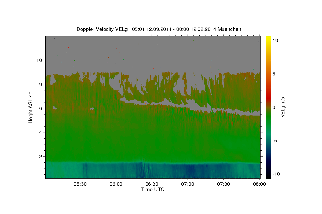Click the "Time UTC" axis label
This screenshot has height=214, width=322.
point(153,189)
